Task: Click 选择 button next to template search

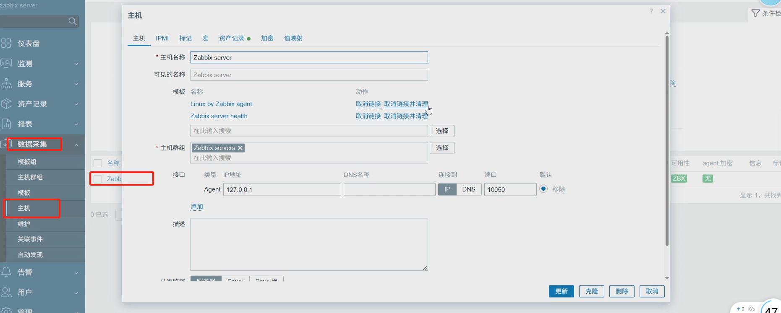Action: coord(442,131)
